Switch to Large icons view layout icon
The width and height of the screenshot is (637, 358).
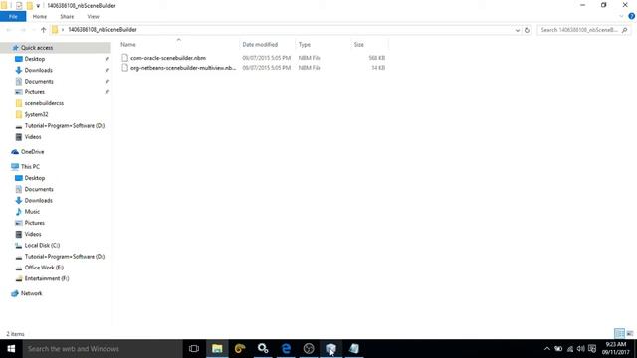click(x=630, y=334)
